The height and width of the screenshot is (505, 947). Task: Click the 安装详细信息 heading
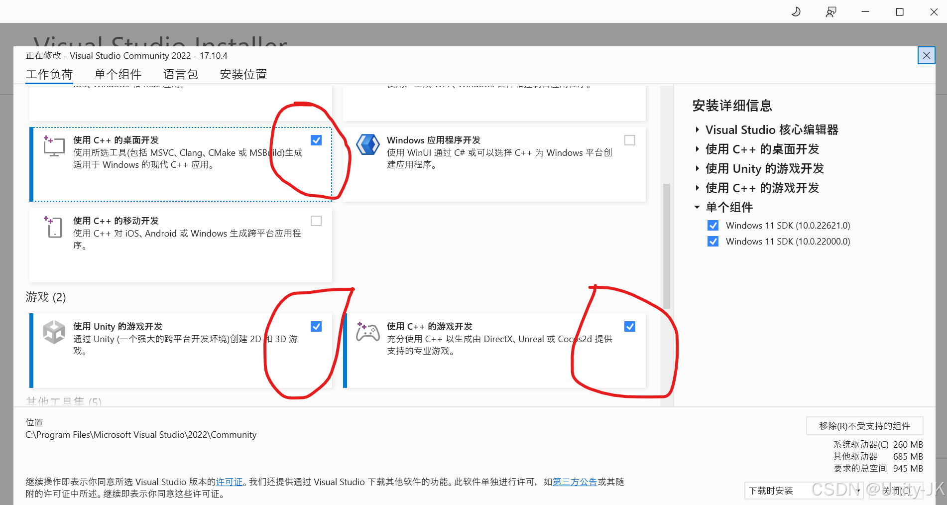pos(732,106)
